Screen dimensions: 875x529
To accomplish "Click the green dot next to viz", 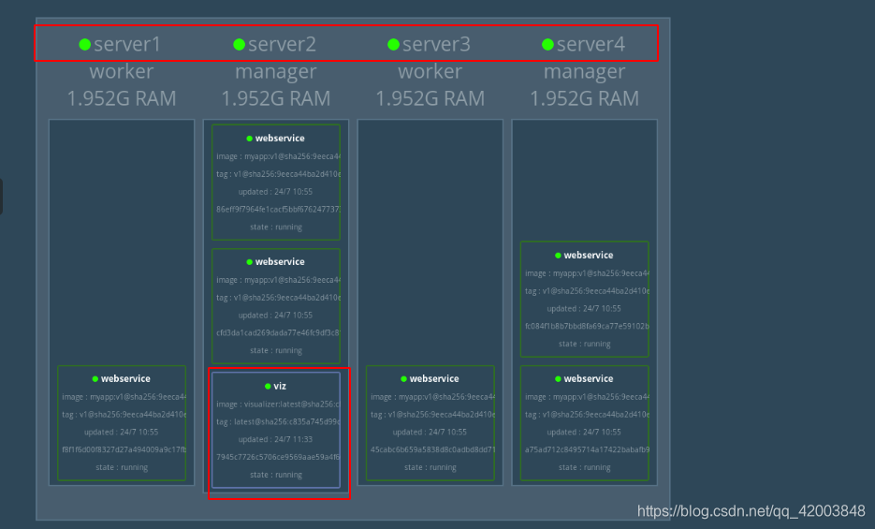I will coord(268,386).
